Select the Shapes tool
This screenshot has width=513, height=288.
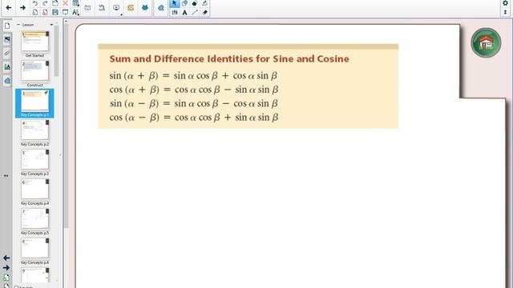click(185, 3)
